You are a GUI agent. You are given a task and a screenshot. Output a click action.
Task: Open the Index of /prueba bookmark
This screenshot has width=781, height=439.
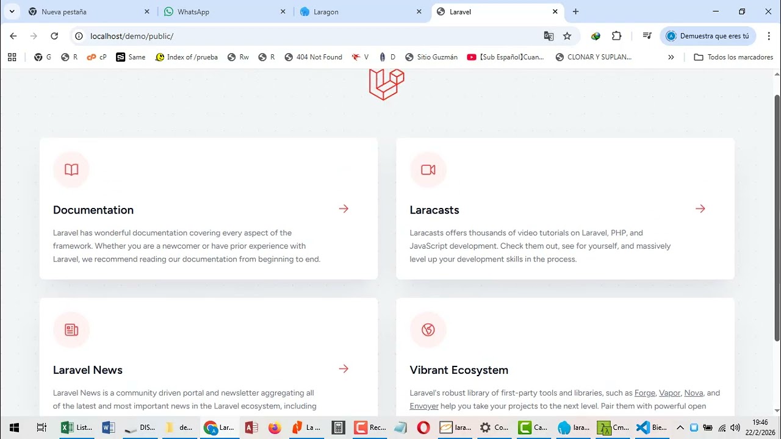click(x=186, y=57)
